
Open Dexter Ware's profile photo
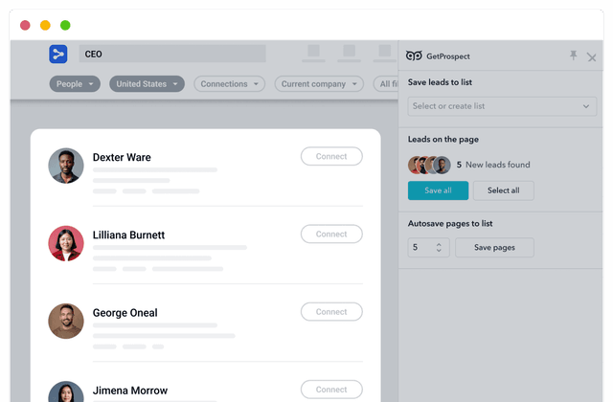(66, 166)
